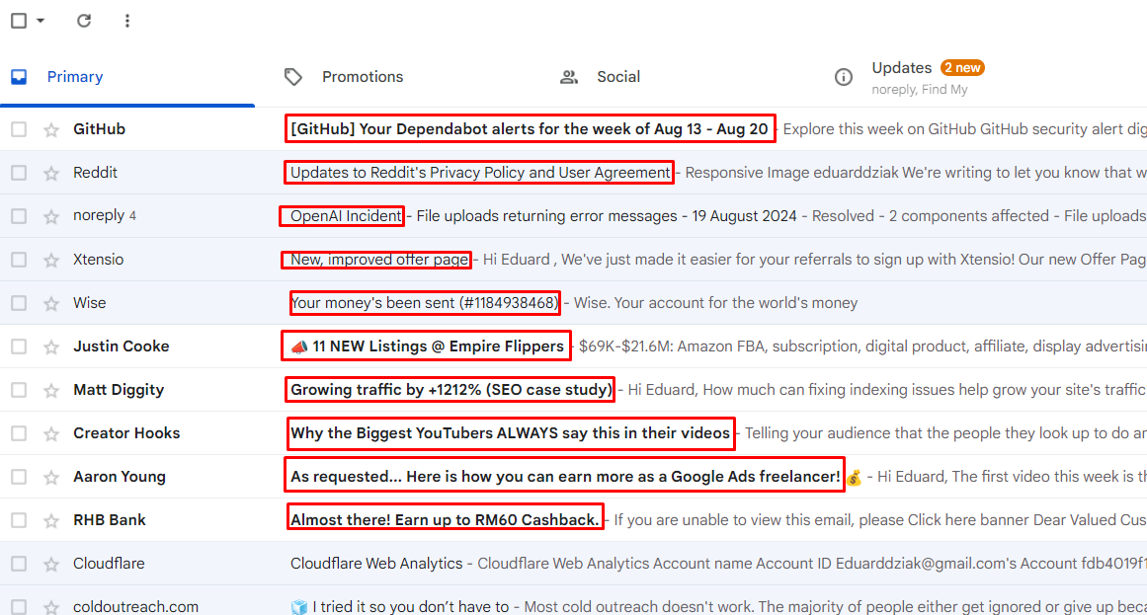This screenshot has width=1147, height=615.
Task: Select the Creator Hooks email checkbox
Action: coord(19,433)
